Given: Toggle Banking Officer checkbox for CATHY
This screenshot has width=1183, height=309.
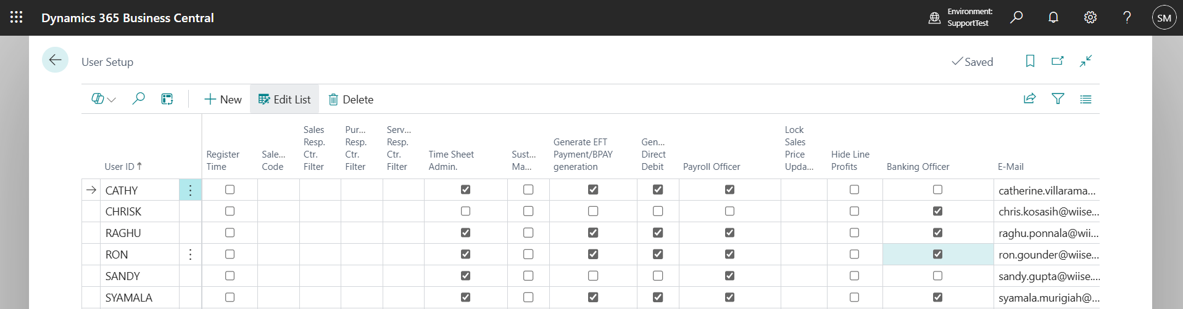Looking at the screenshot, I should click(x=937, y=190).
